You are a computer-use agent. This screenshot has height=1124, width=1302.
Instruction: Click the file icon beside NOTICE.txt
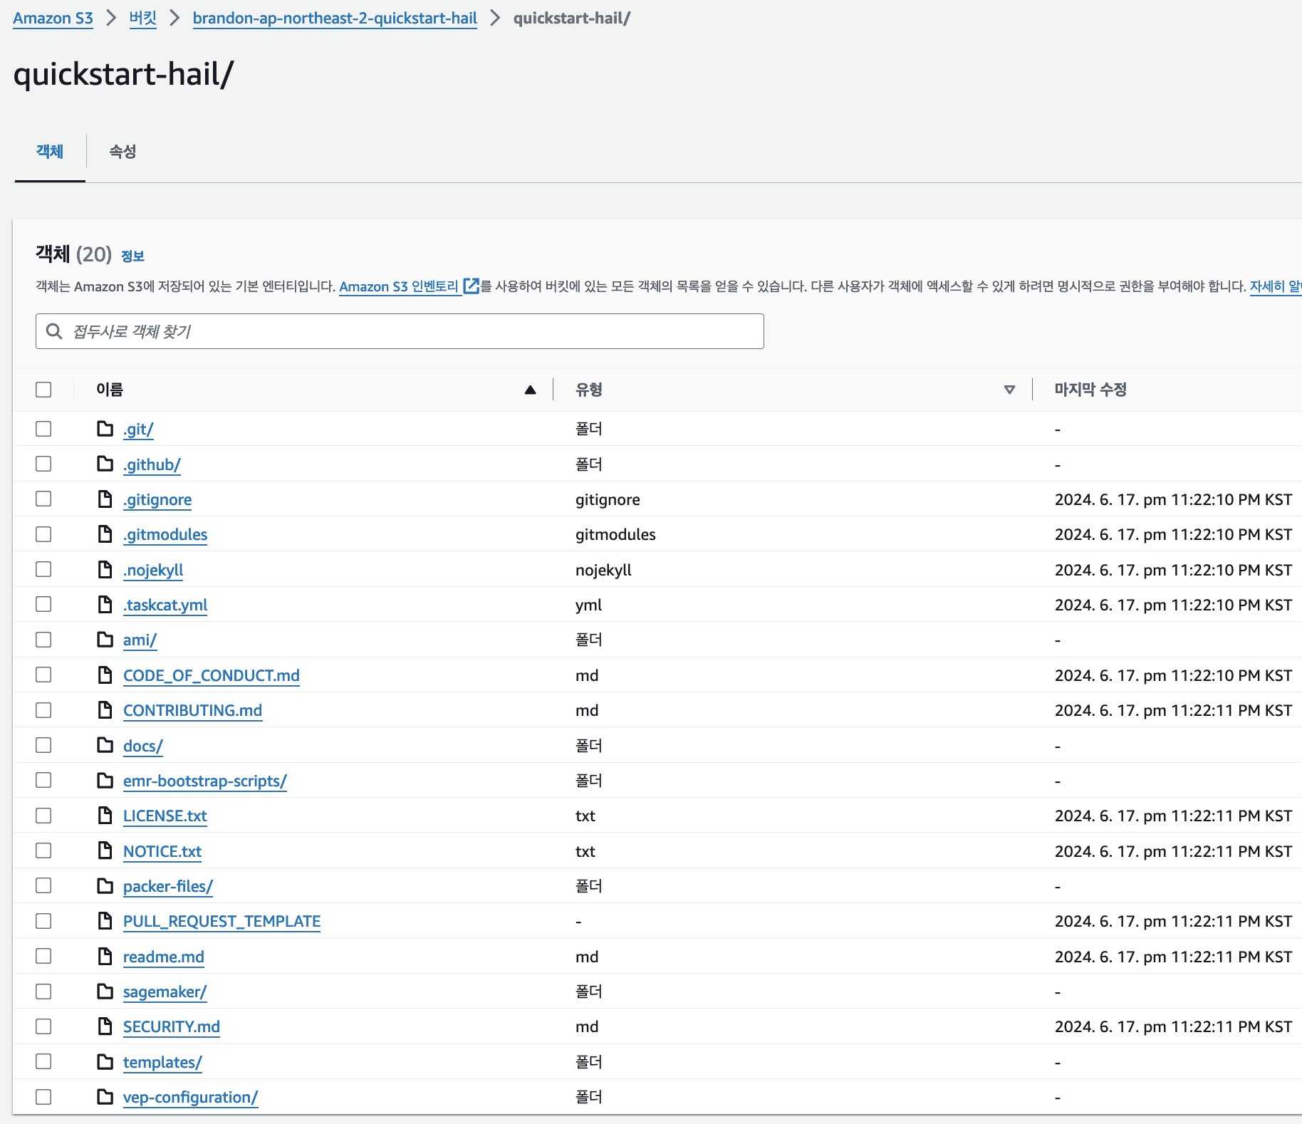point(105,850)
